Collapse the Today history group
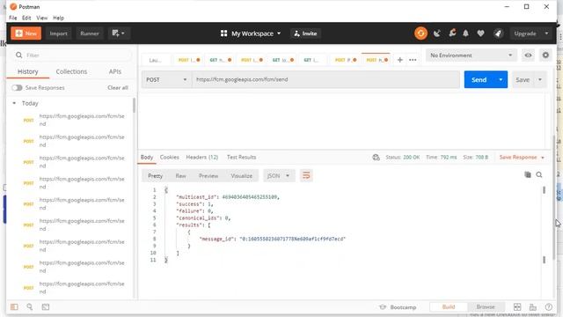 tap(14, 103)
